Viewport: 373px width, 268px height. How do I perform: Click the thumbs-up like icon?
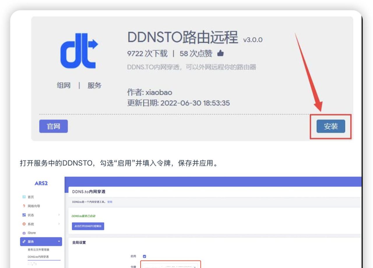[220, 53]
